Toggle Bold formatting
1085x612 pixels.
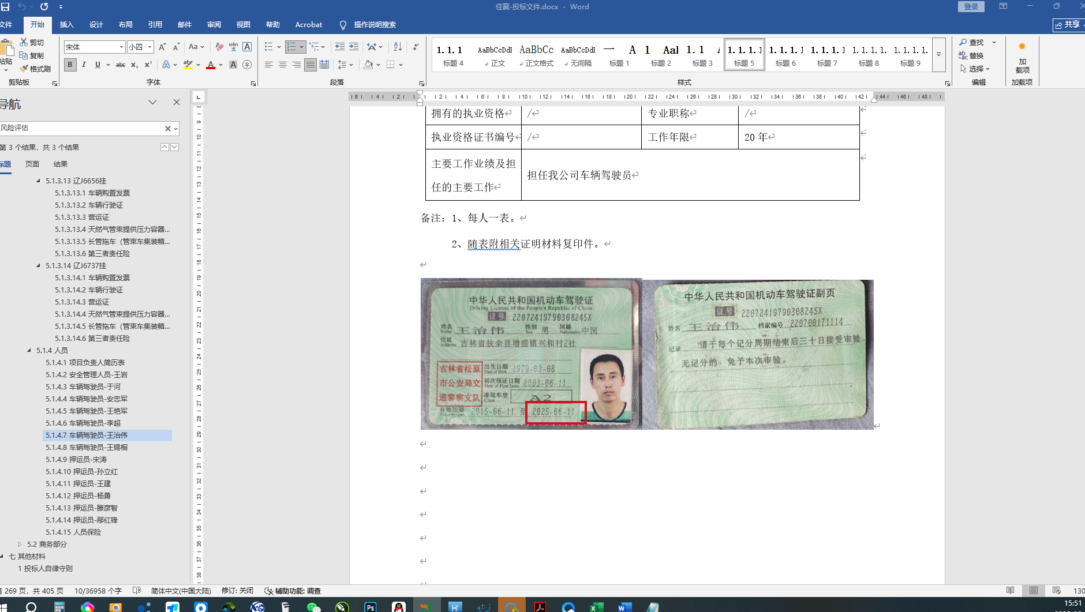click(x=70, y=65)
